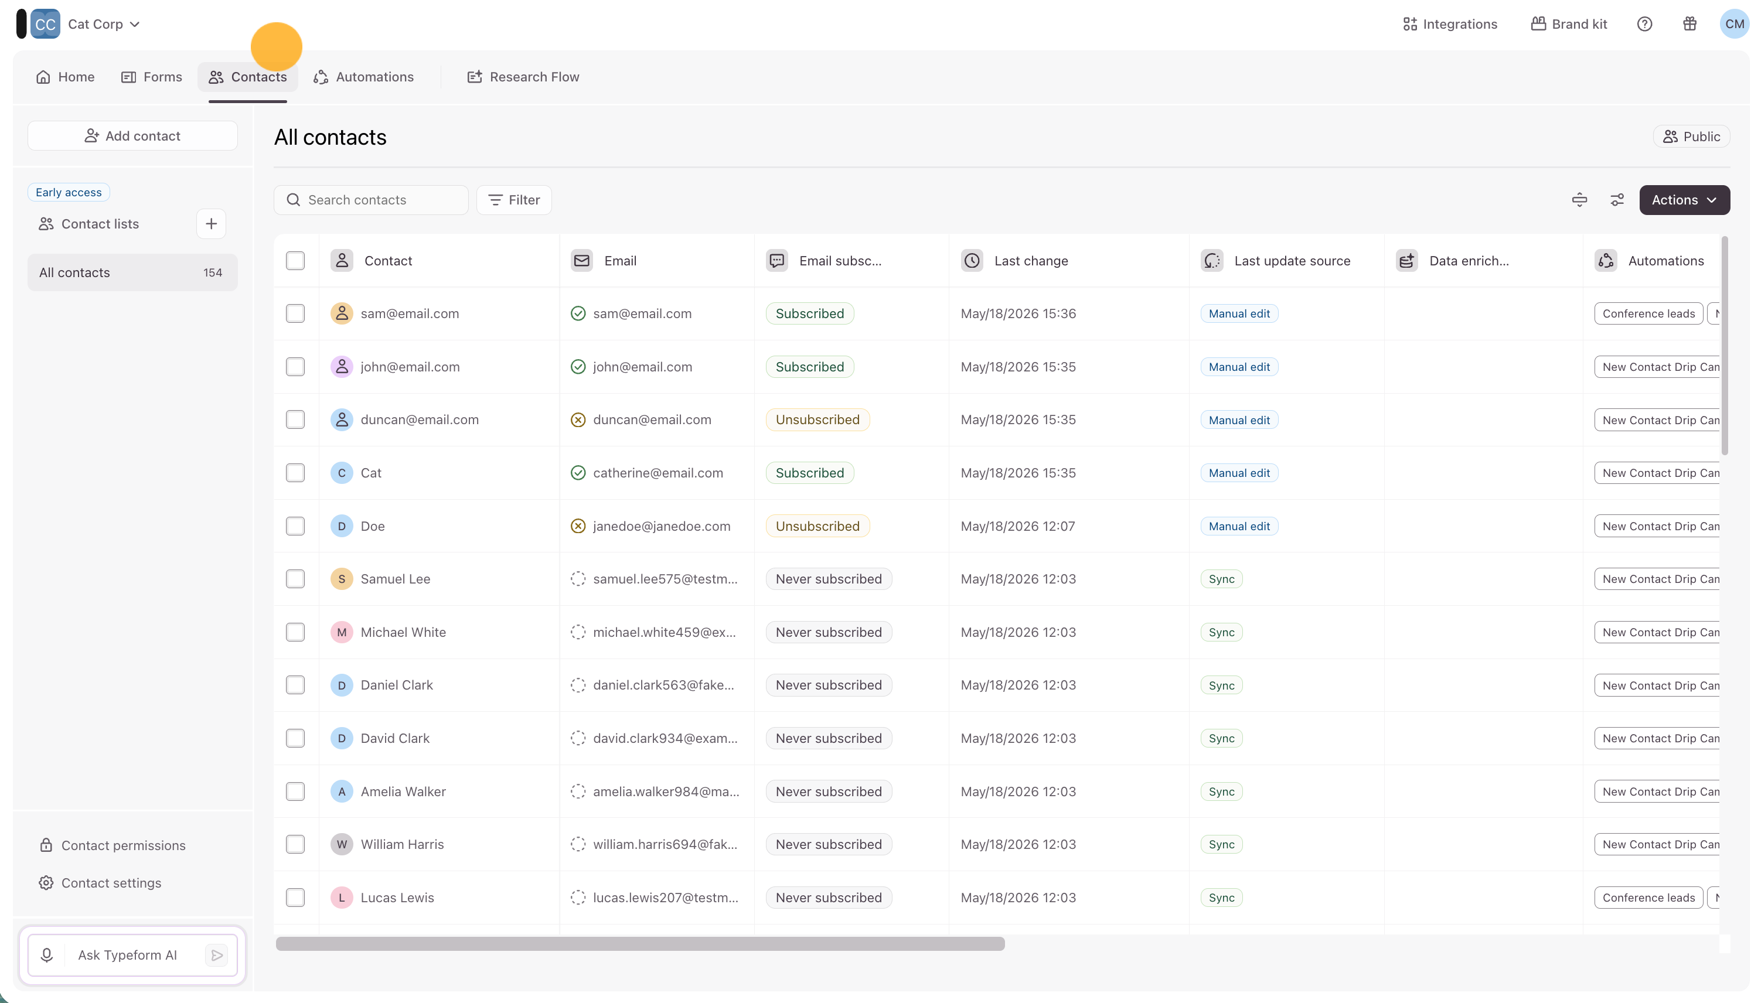1751x1003 pixels.
Task: Click the Michael White M avatar
Action: coord(342,632)
